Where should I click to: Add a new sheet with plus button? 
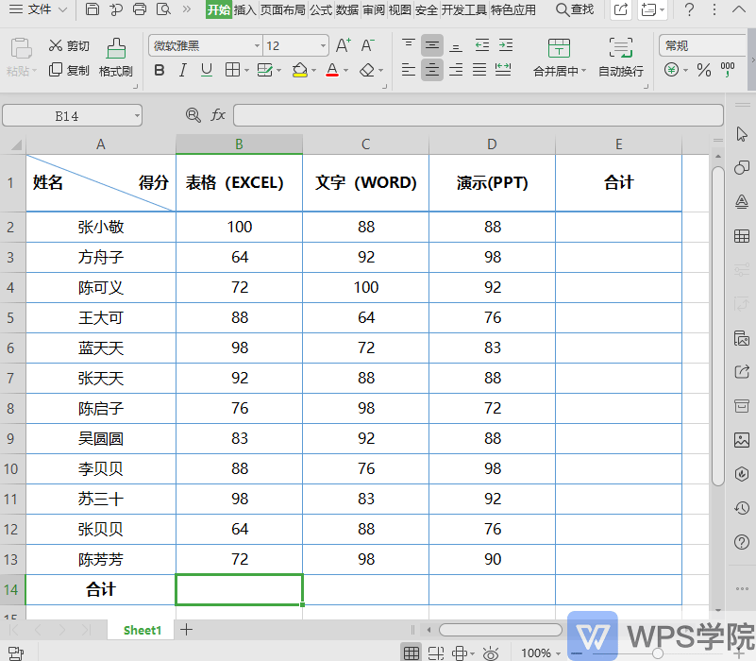pyautogui.click(x=186, y=630)
